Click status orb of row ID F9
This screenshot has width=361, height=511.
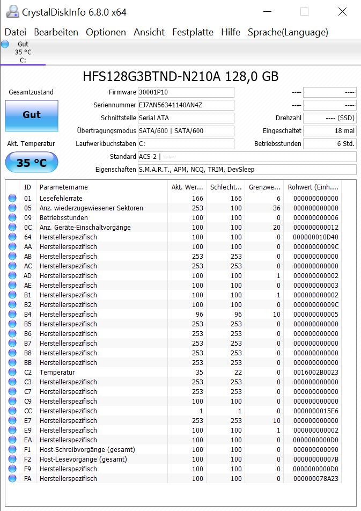12,469
